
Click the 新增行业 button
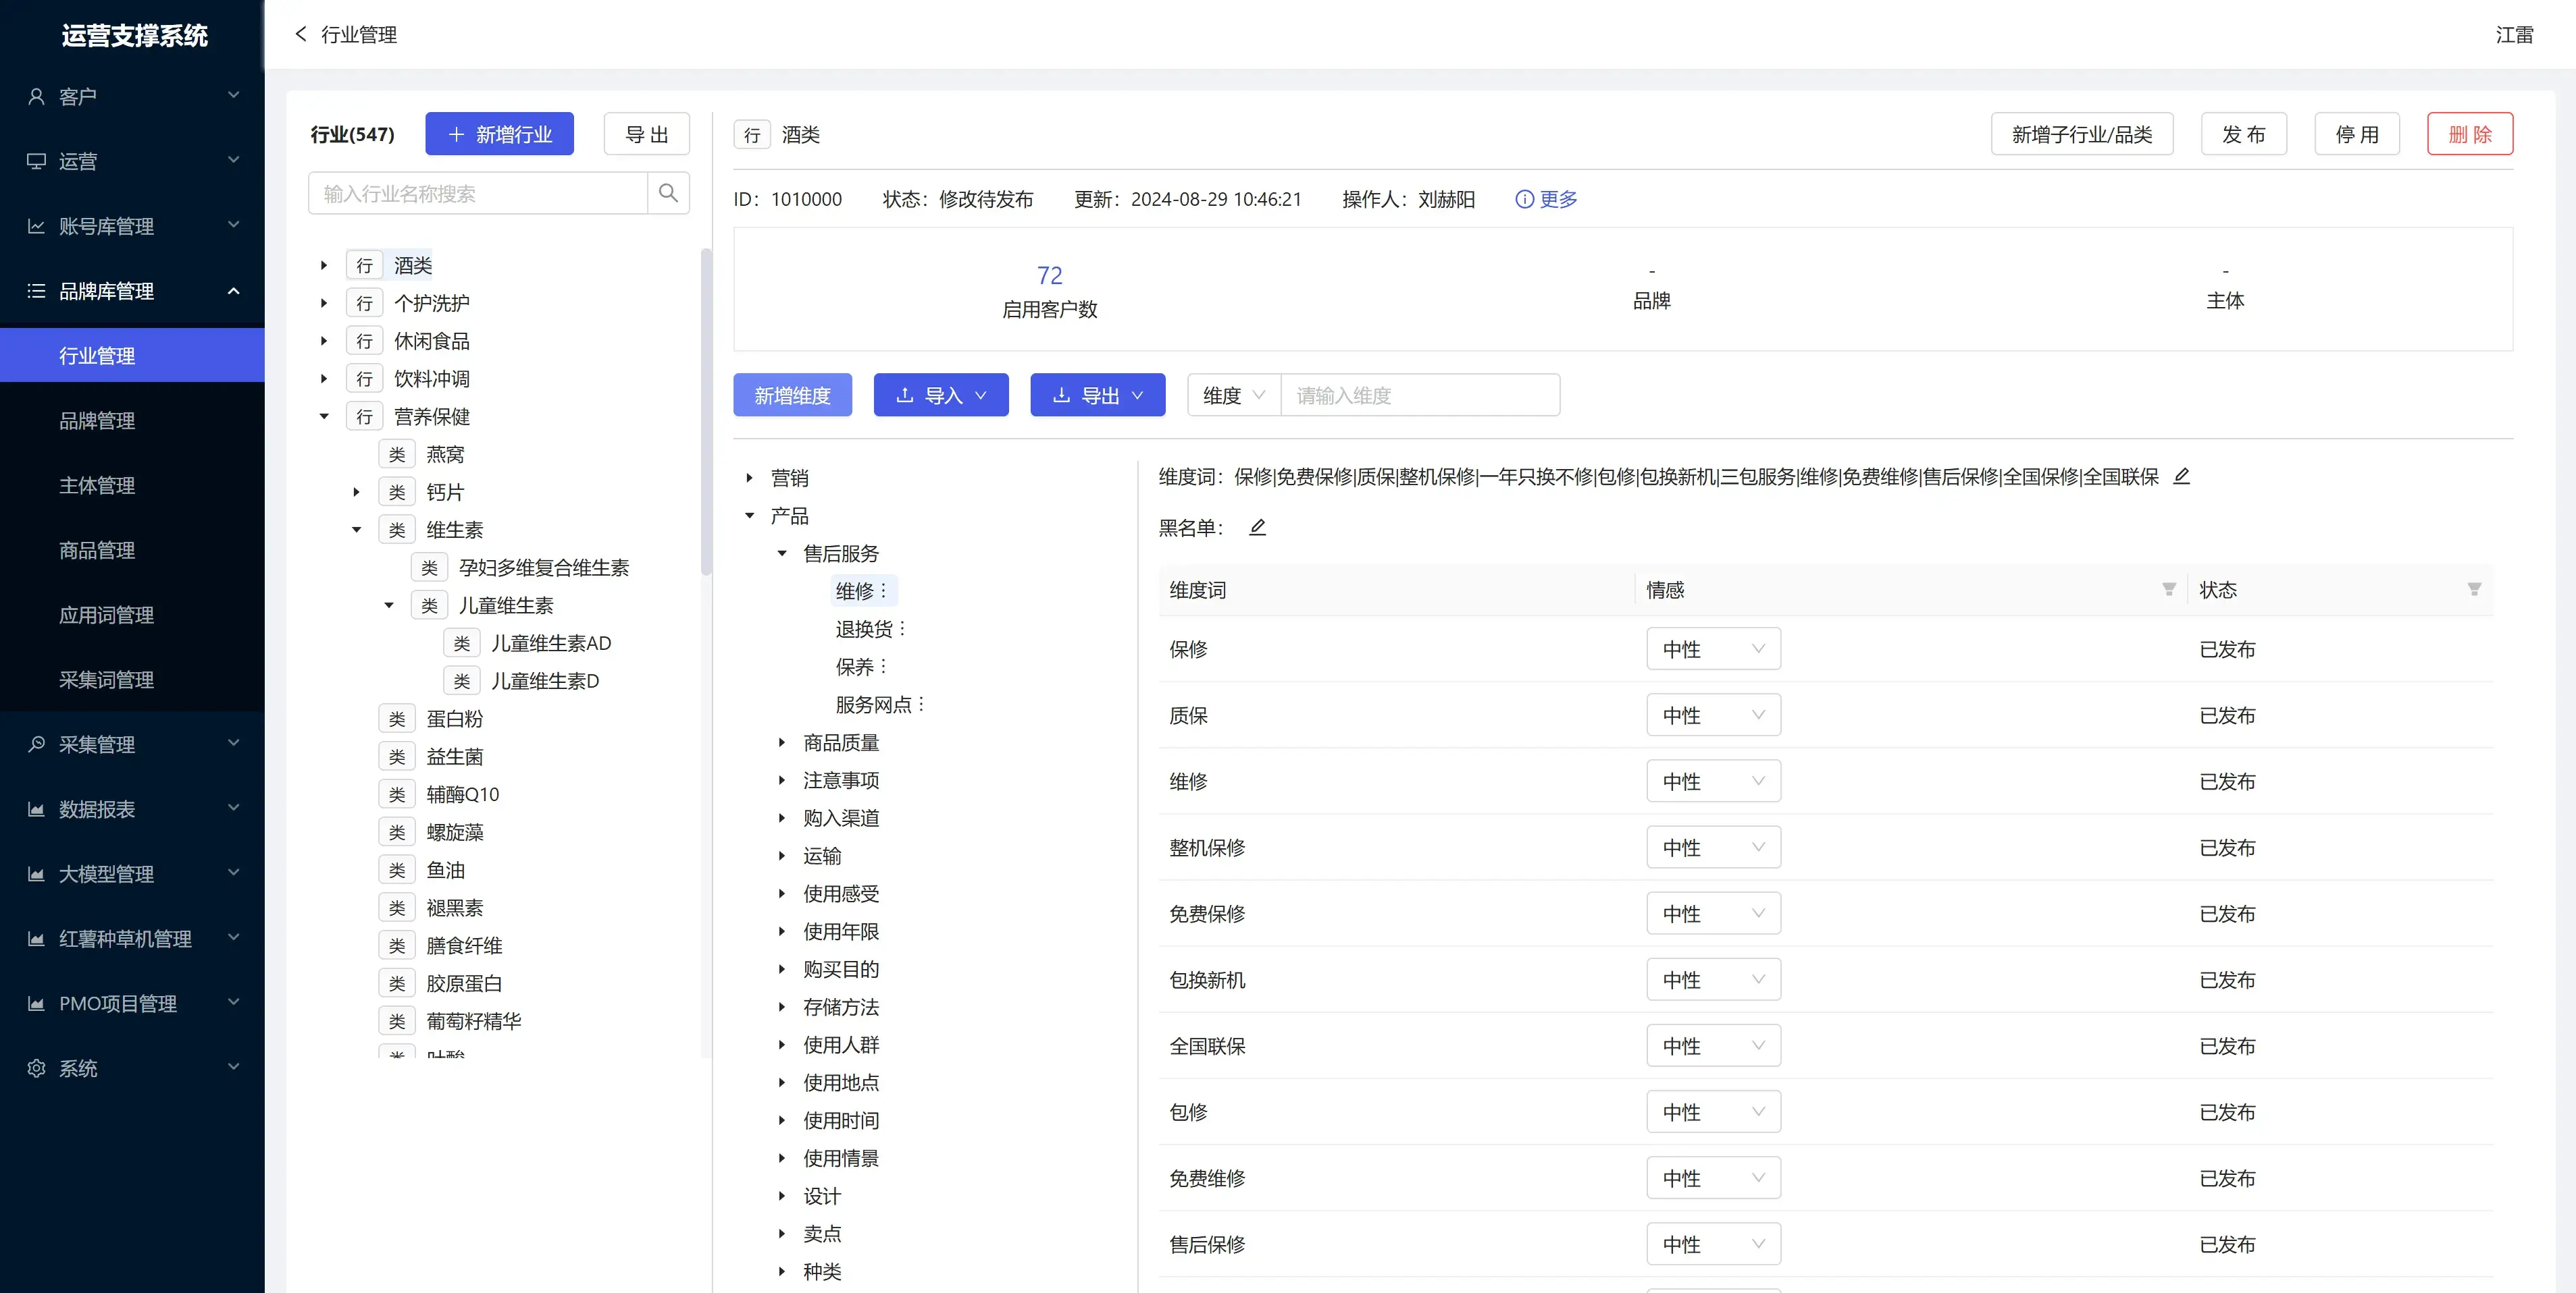499,134
